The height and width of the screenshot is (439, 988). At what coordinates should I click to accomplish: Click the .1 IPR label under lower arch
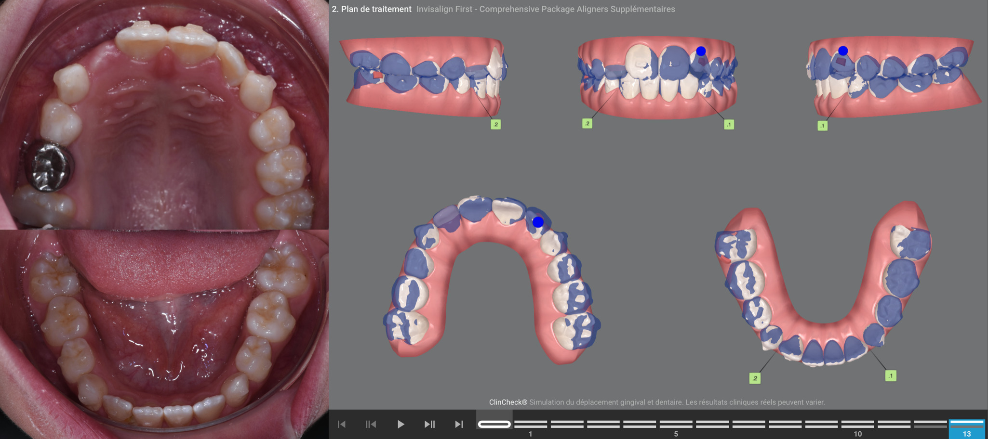click(891, 375)
